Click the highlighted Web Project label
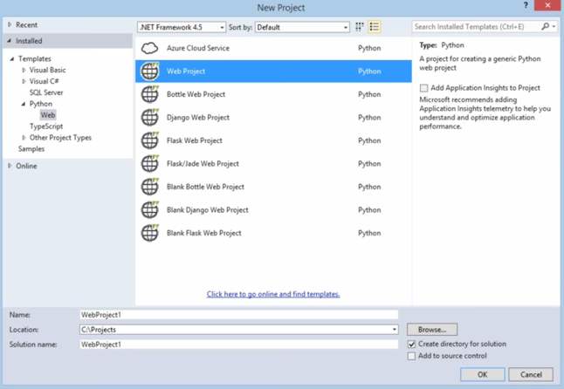This screenshot has height=389, width=564. point(186,72)
